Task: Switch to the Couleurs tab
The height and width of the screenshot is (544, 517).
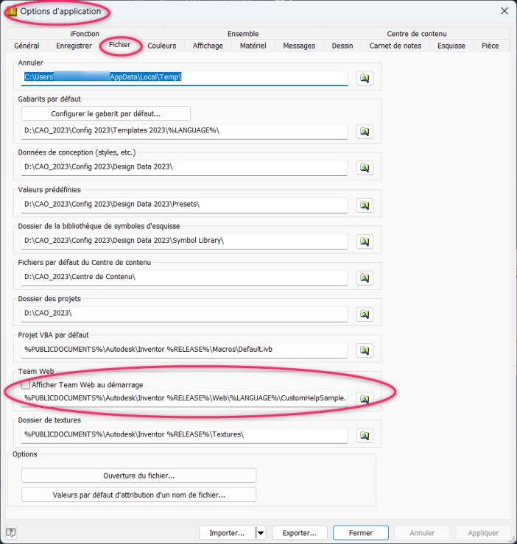Action: coord(161,46)
